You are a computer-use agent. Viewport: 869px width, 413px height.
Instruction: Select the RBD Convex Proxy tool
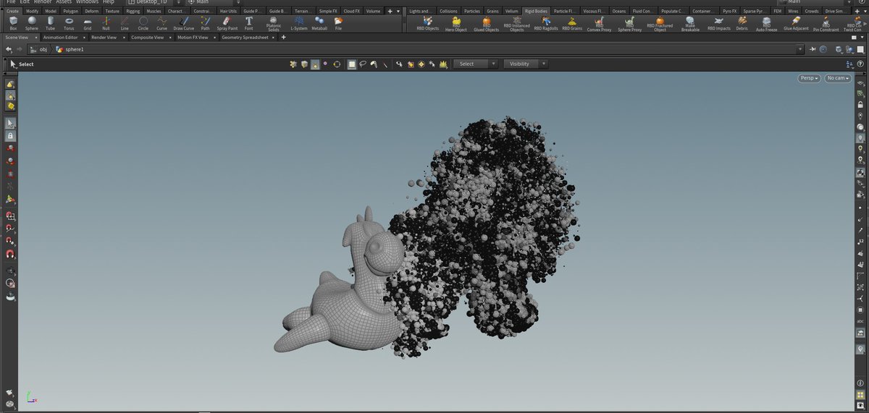[x=599, y=25]
